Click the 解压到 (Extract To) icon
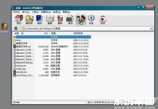This screenshot has width=158, height=109. (29, 20)
